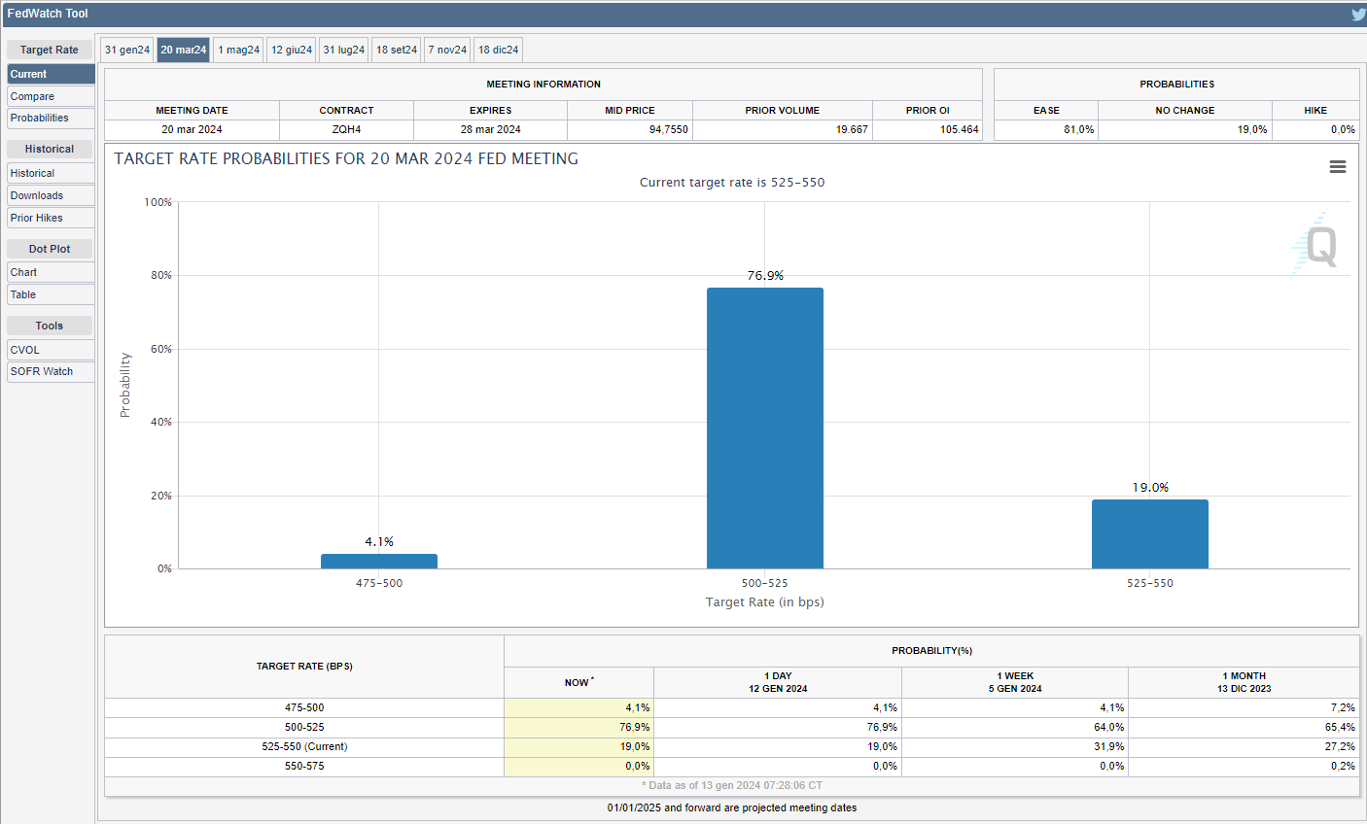The width and height of the screenshot is (1367, 824).
Task: Select the 18 dic24 meeting tab
Action: point(498,50)
